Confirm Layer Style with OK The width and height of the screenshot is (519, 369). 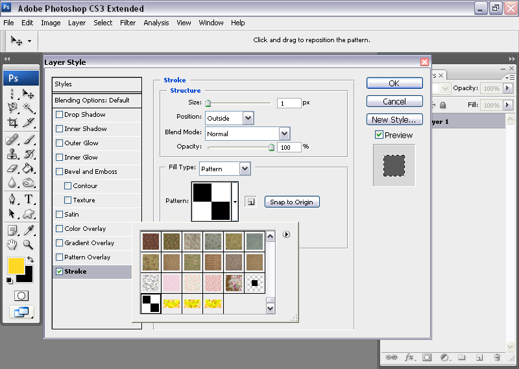(394, 83)
